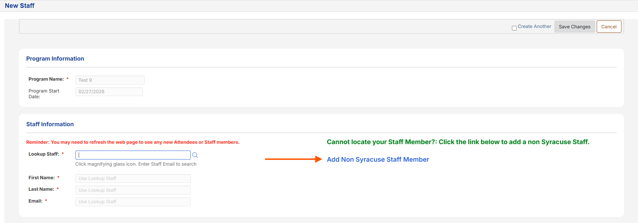Click into the Email input field
The image size is (638, 223).
pos(133,202)
